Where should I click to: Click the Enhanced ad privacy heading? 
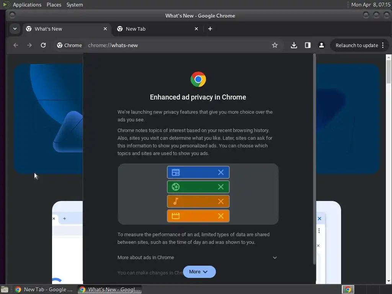pos(198,97)
